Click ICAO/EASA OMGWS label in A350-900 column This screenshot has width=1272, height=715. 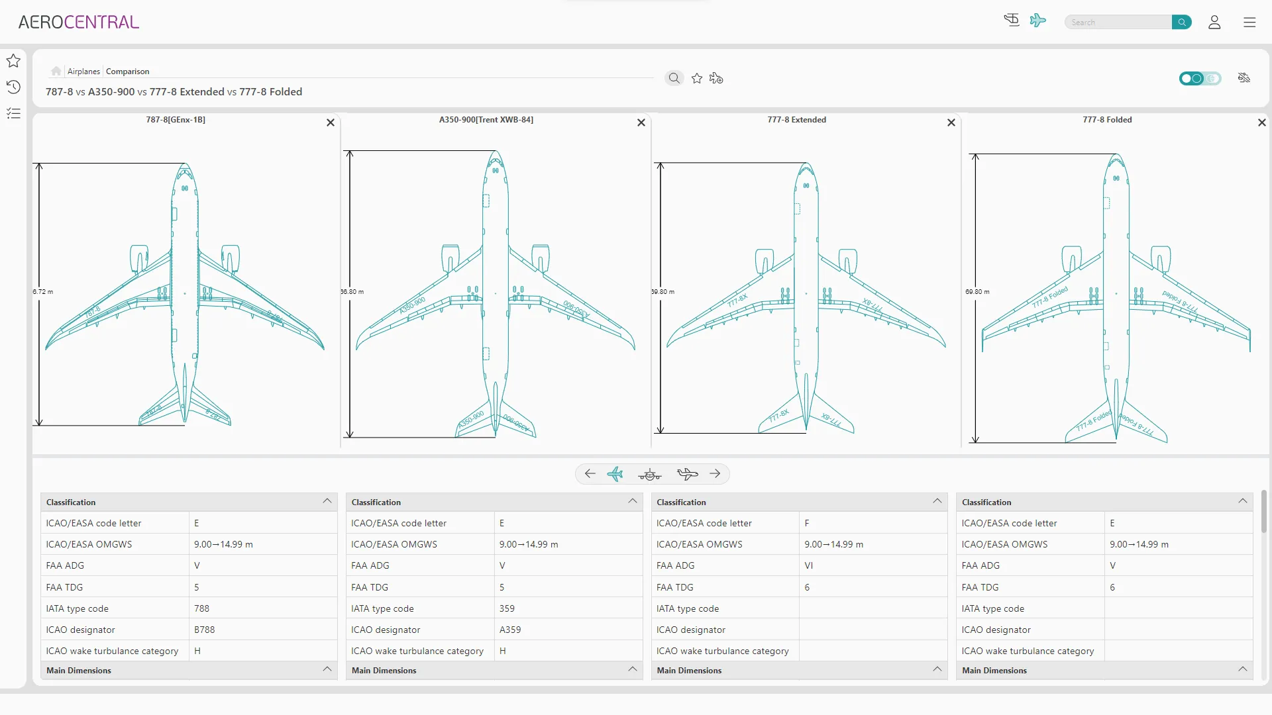point(394,544)
